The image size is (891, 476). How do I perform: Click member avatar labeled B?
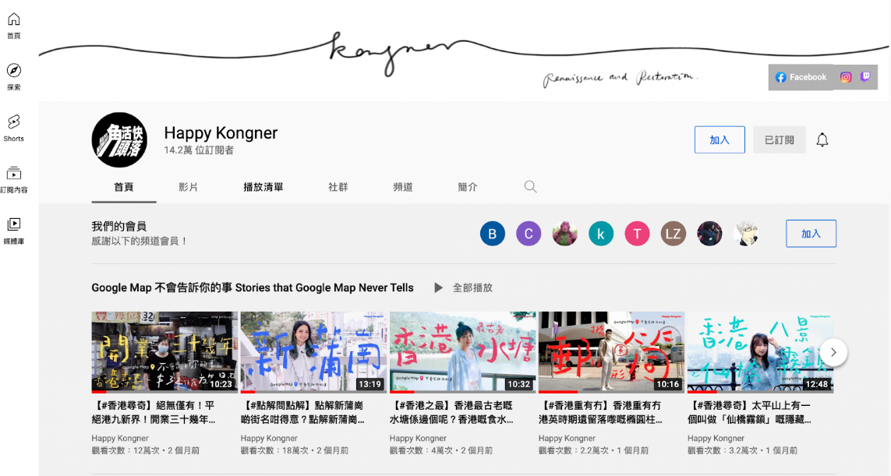tap(492, 234)
